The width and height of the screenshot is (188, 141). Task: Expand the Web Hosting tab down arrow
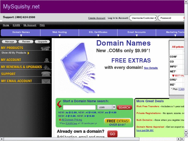(59, 35)
